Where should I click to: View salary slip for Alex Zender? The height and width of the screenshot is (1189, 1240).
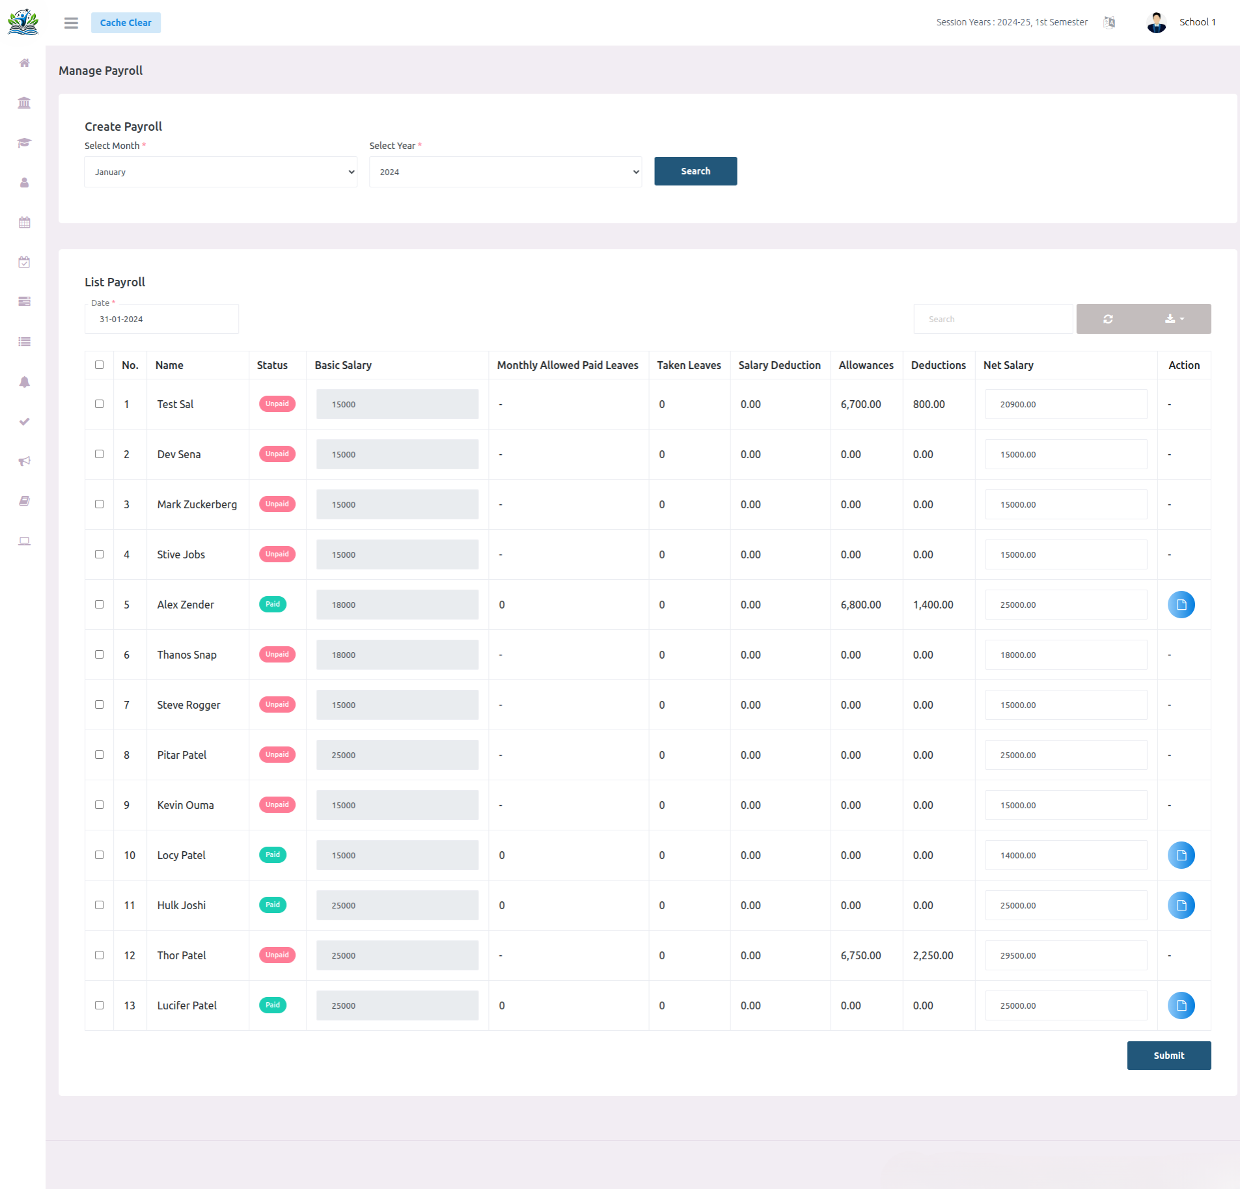(x=1181, y=605)
